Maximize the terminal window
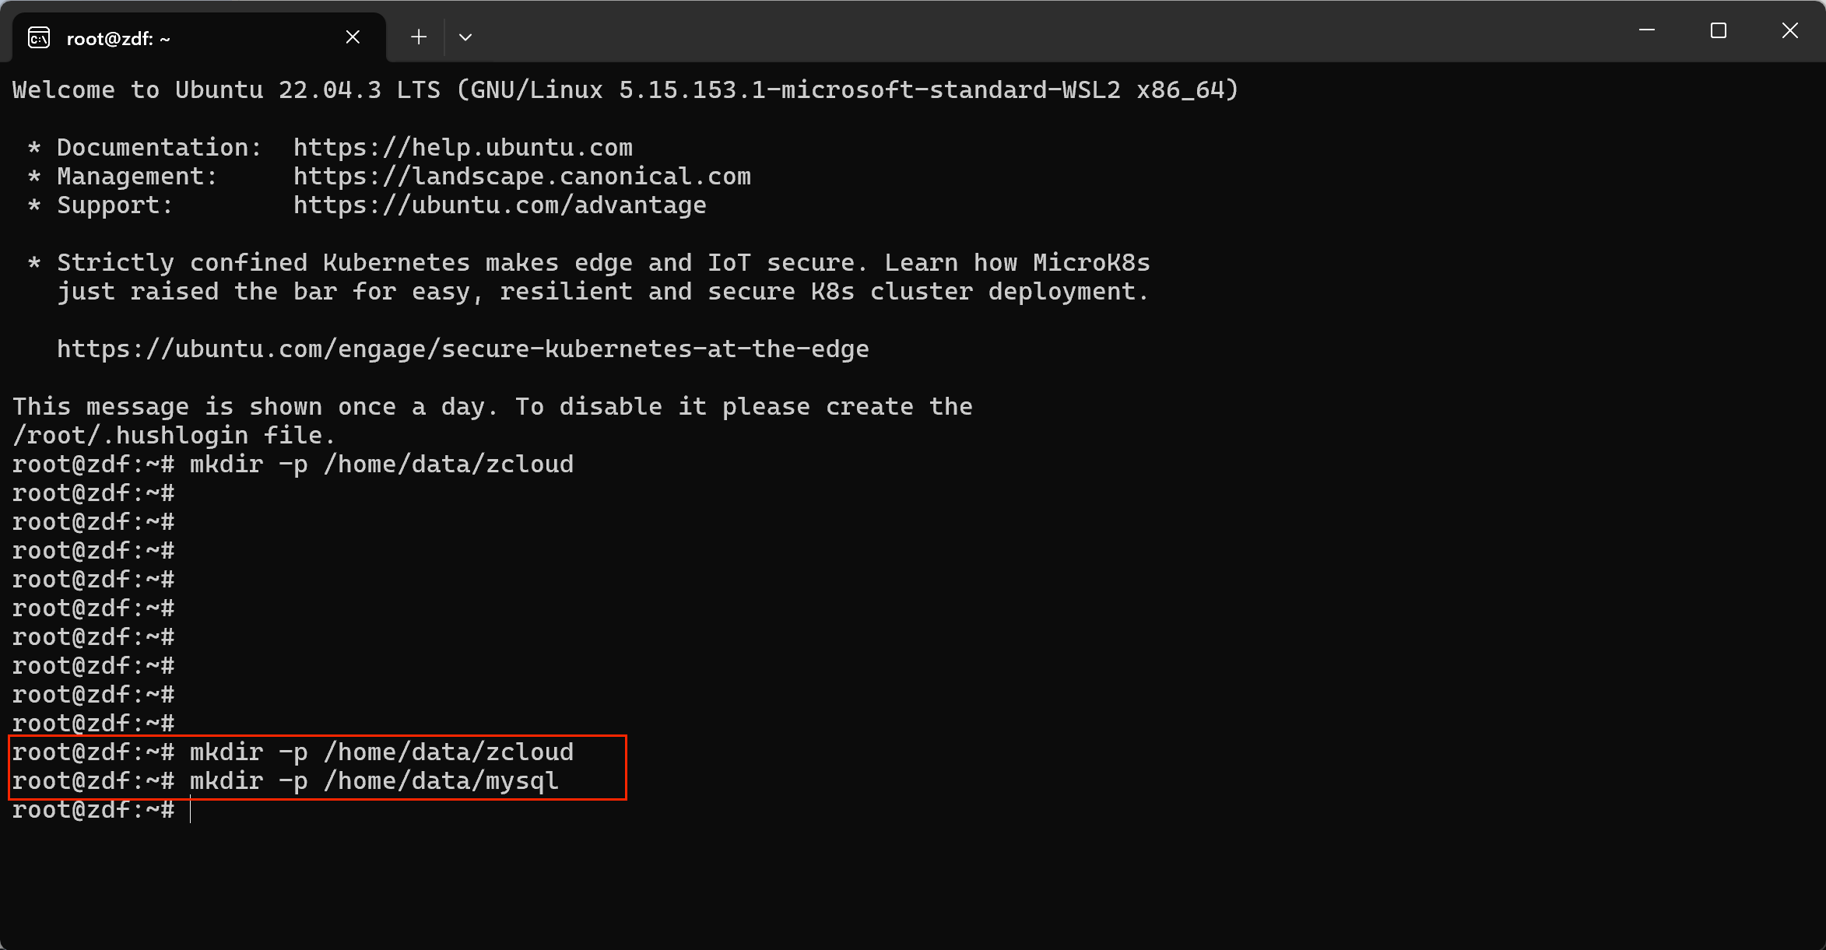The width and height of the screenshot is (1826, 950). (x=1719, y=31)
